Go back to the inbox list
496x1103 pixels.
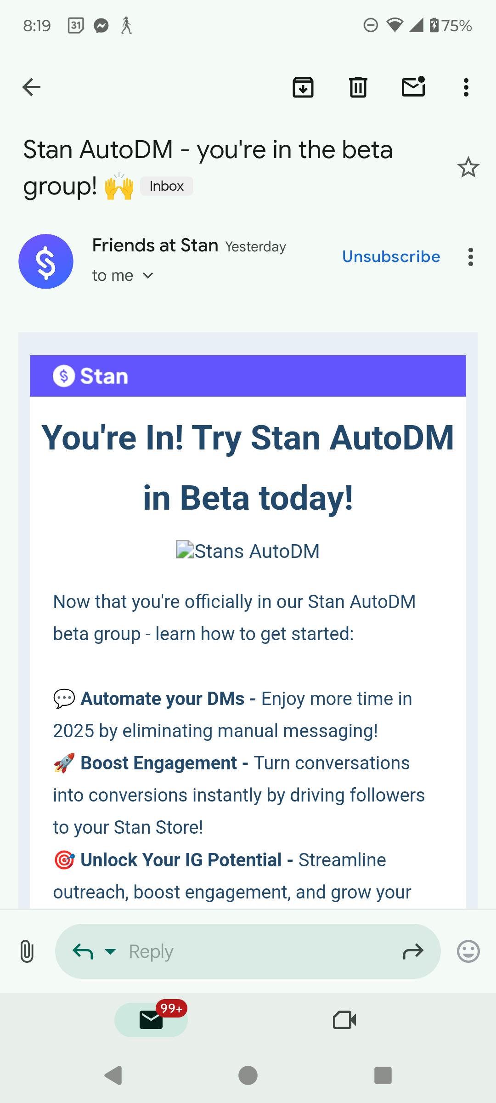tap(31, 87)
